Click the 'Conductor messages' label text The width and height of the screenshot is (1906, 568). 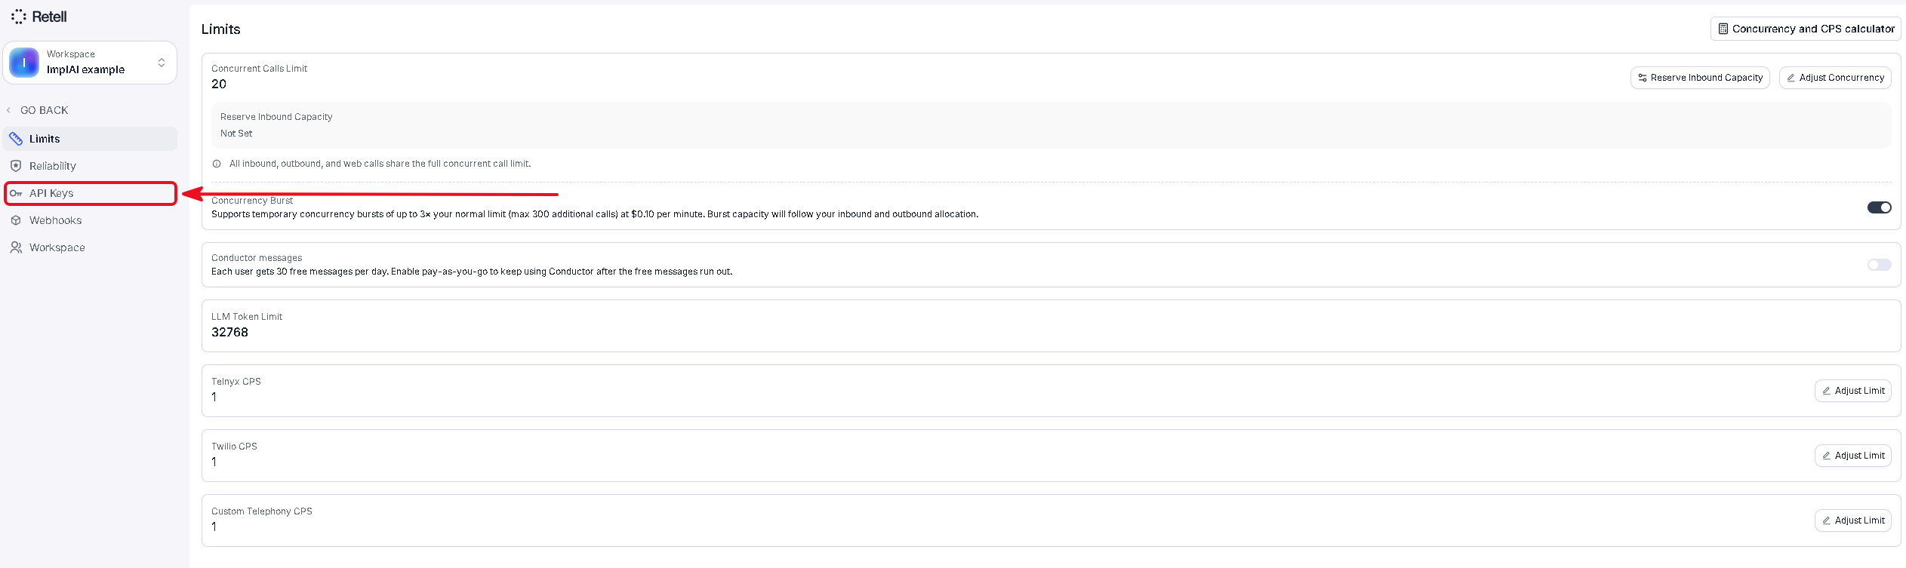tap(257, 258)
